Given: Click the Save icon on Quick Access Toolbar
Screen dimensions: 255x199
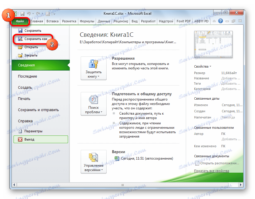Looking at the screenshot, I should pos(22,14).
